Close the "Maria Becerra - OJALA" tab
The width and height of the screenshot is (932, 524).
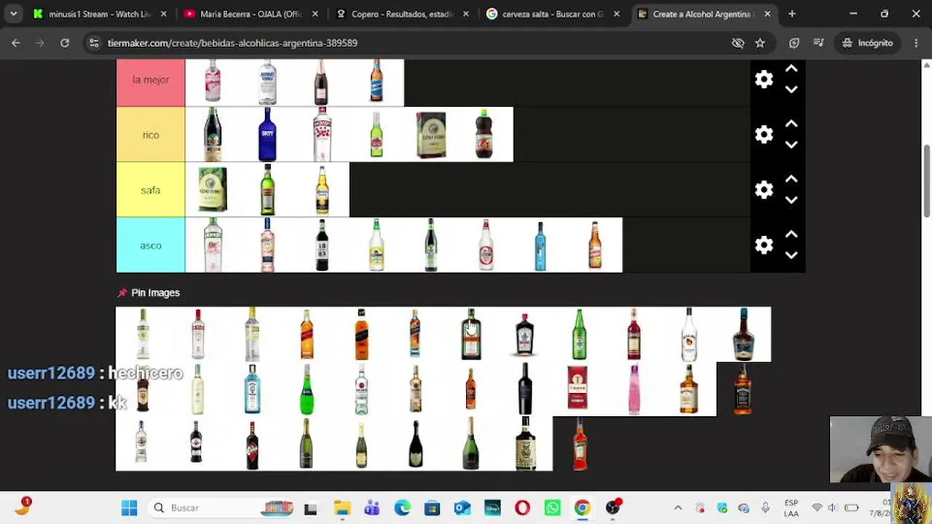315,14
